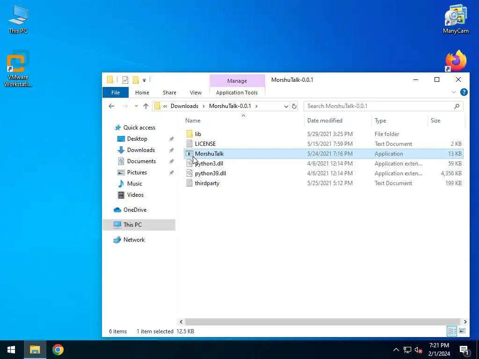Screen dimensions: 479x359
Task: Open the Windows Start menu
Action: [12, 350]
